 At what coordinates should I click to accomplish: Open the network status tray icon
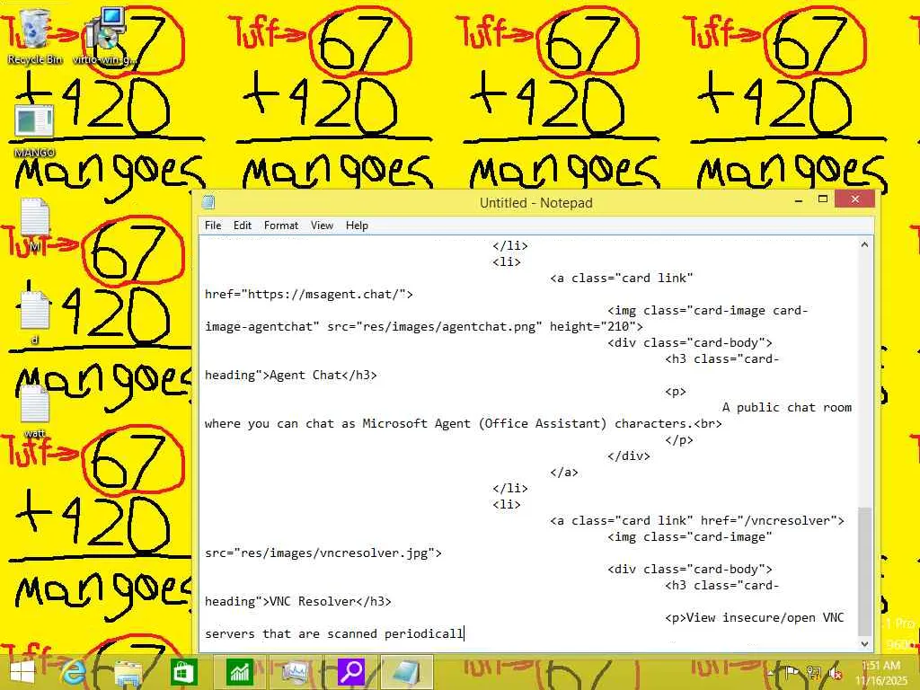click(813, 673)
